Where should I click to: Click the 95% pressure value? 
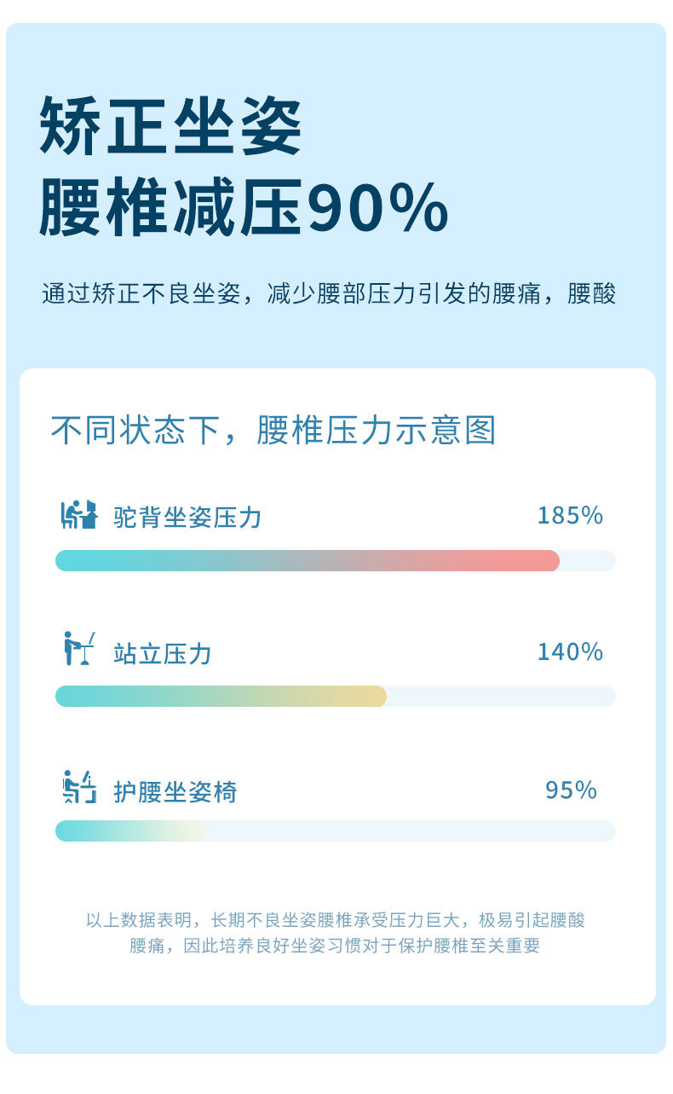coord(571,790)
